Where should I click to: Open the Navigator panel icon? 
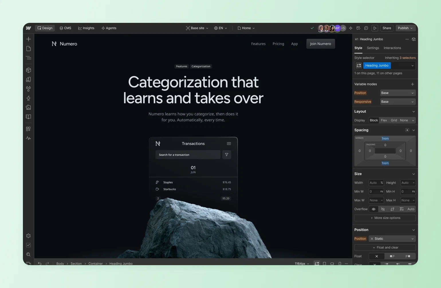[x=28, y=58]
